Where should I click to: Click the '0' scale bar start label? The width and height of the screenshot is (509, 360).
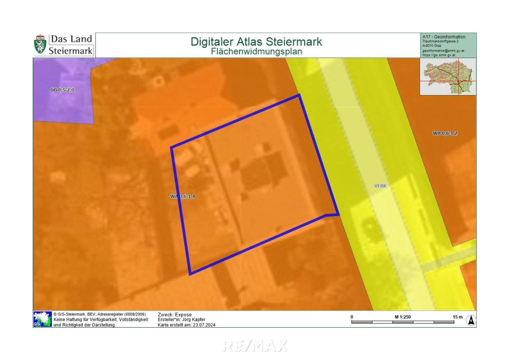[x=352, y=317]
